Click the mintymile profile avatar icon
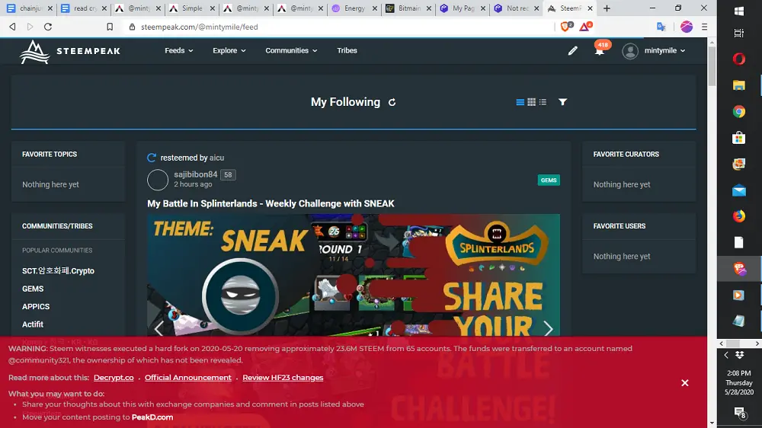Viewport: 762px width, 428px height. click(x=630, y=51)
